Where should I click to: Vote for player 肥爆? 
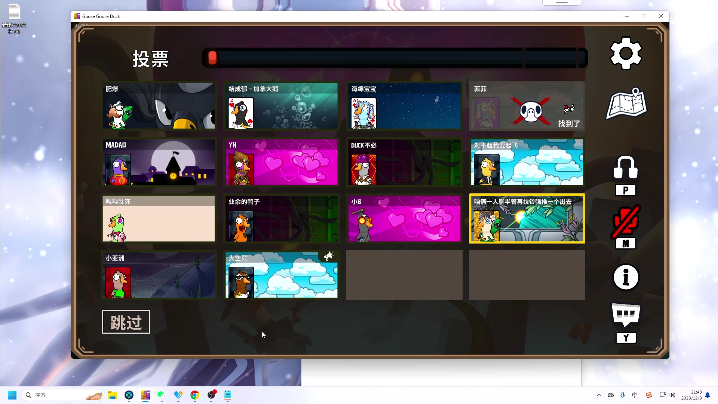(159, 106)
